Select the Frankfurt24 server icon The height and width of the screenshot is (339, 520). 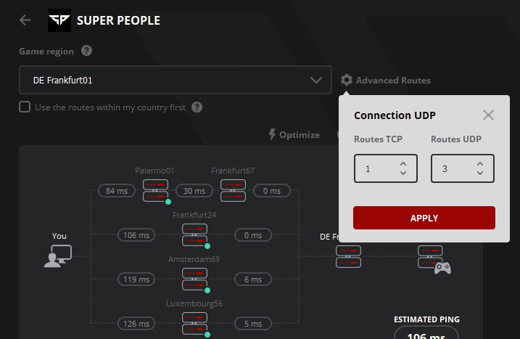click(x=194, y=234)
